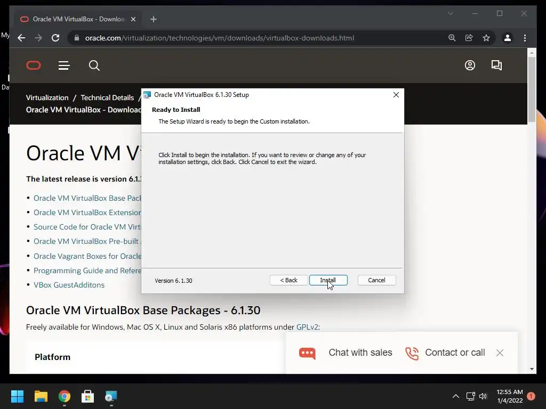The image size is (546, 409).
Task: Close the VirtualBox Setup dialog
Action: [x=396, y=95]
